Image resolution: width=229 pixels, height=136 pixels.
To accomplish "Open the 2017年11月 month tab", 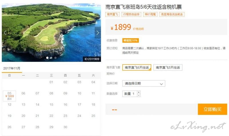I will (12, 68).
